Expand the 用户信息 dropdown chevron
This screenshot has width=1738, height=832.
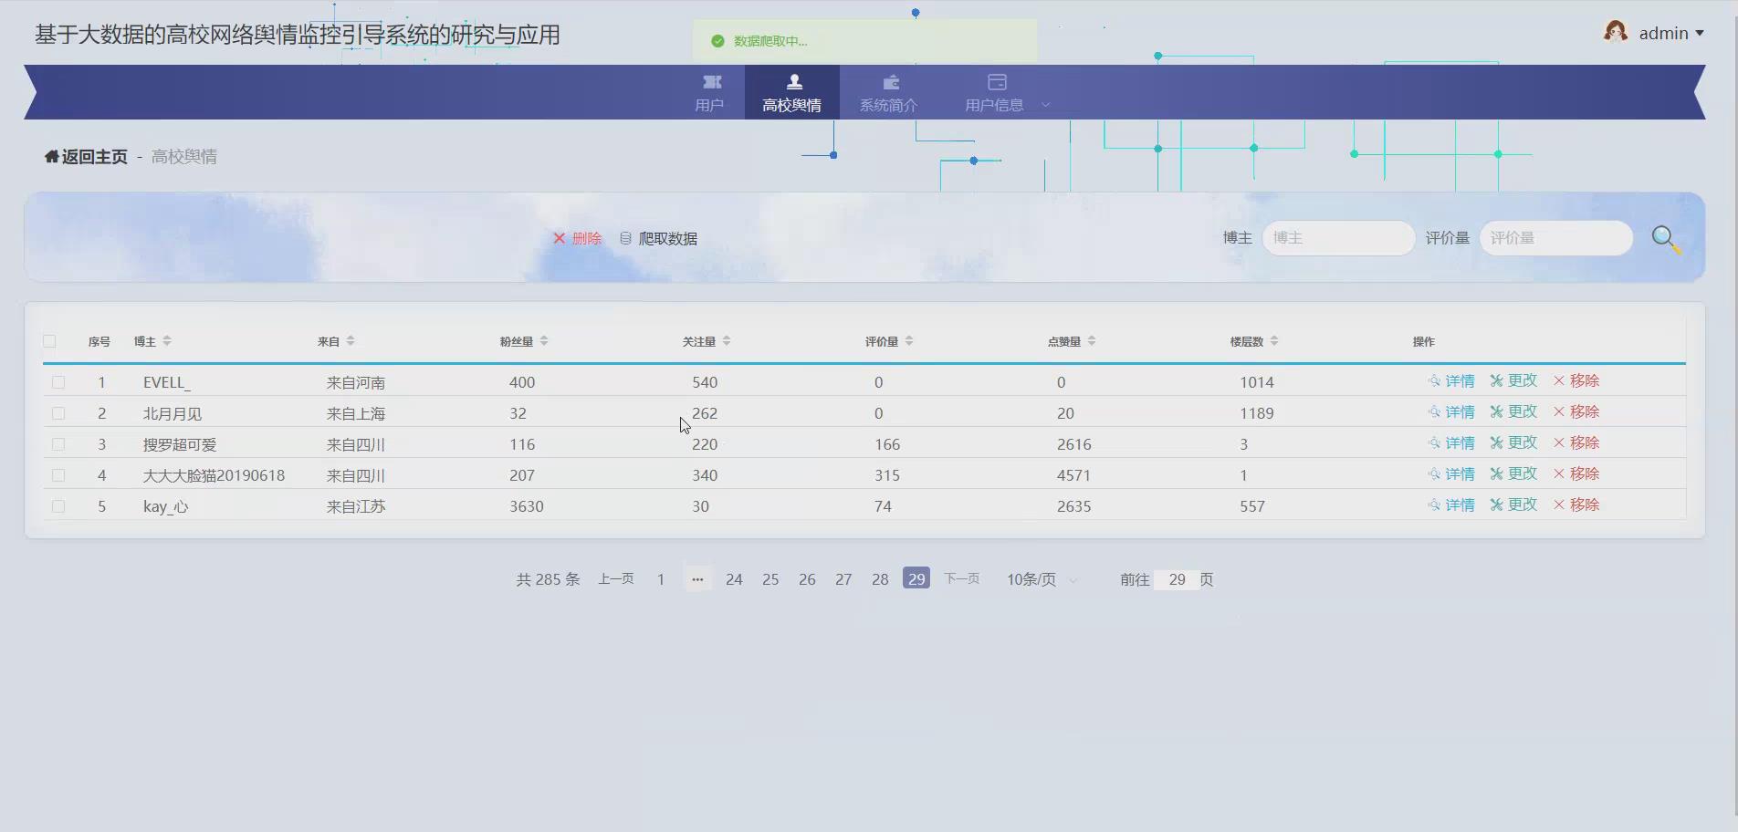click(x=1045, y=104)
